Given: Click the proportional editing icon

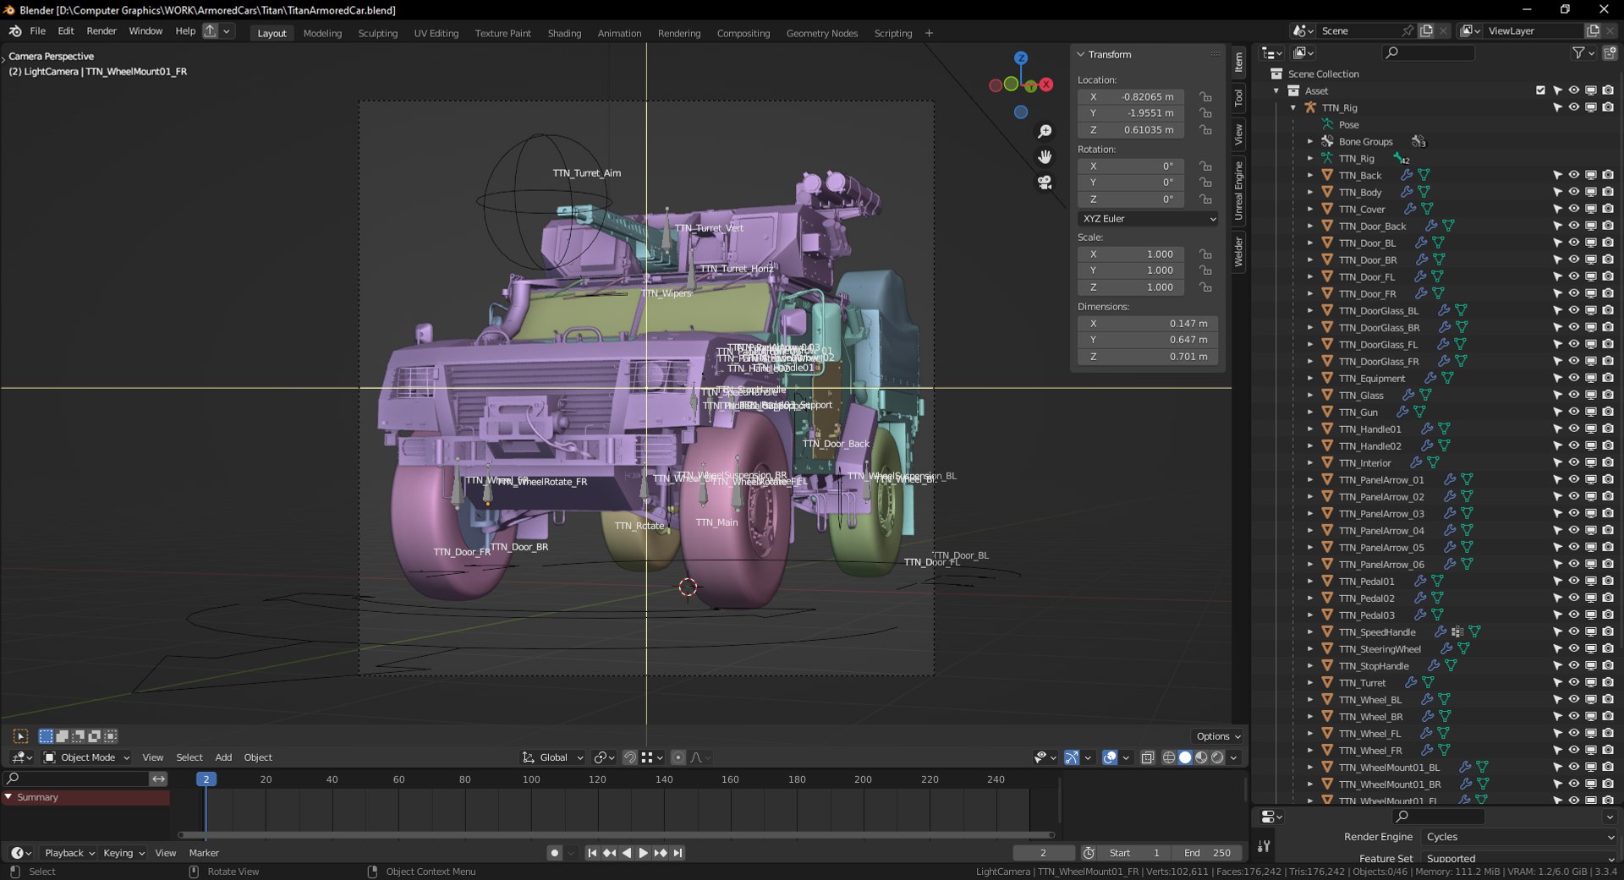Looking at the screenshot, I should coord(678,757).
